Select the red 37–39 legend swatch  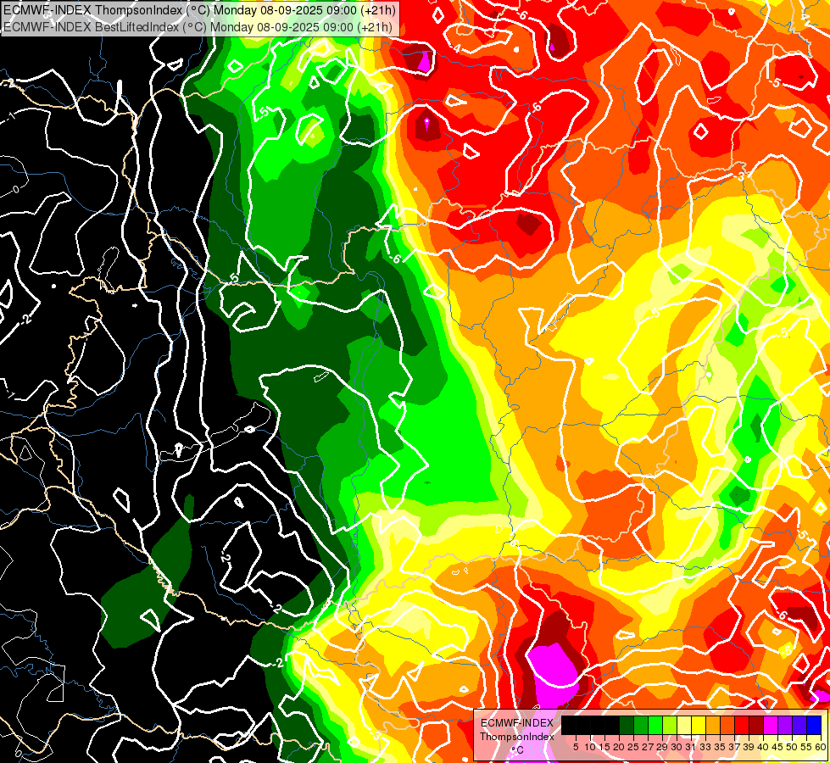[x=742, y=725]
